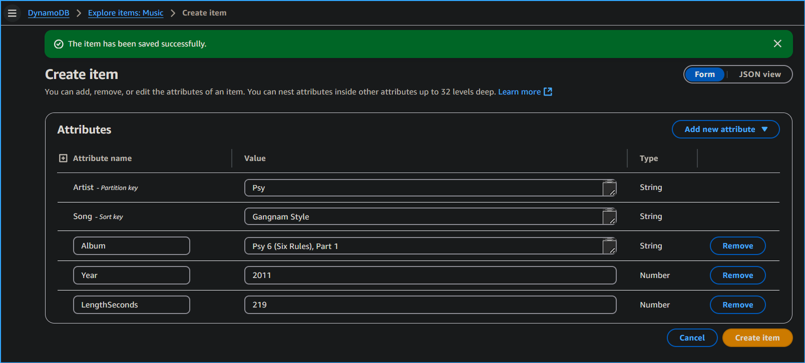This screenshot has width=805, height=363.
Task: Click the String type of Album row
Action: click(651, 246)
